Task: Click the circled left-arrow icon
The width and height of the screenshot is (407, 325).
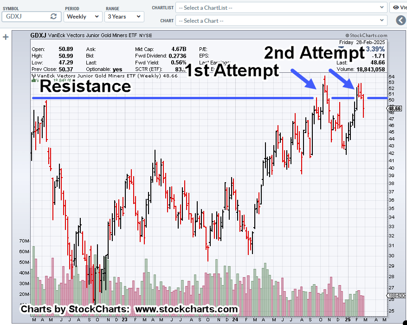Action: (401, 20)
